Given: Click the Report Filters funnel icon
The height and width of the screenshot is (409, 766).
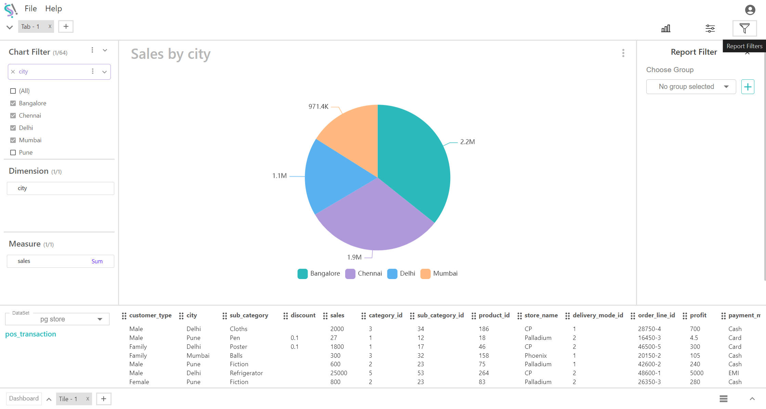Looking at the screenshot, I should click(744, 28).
